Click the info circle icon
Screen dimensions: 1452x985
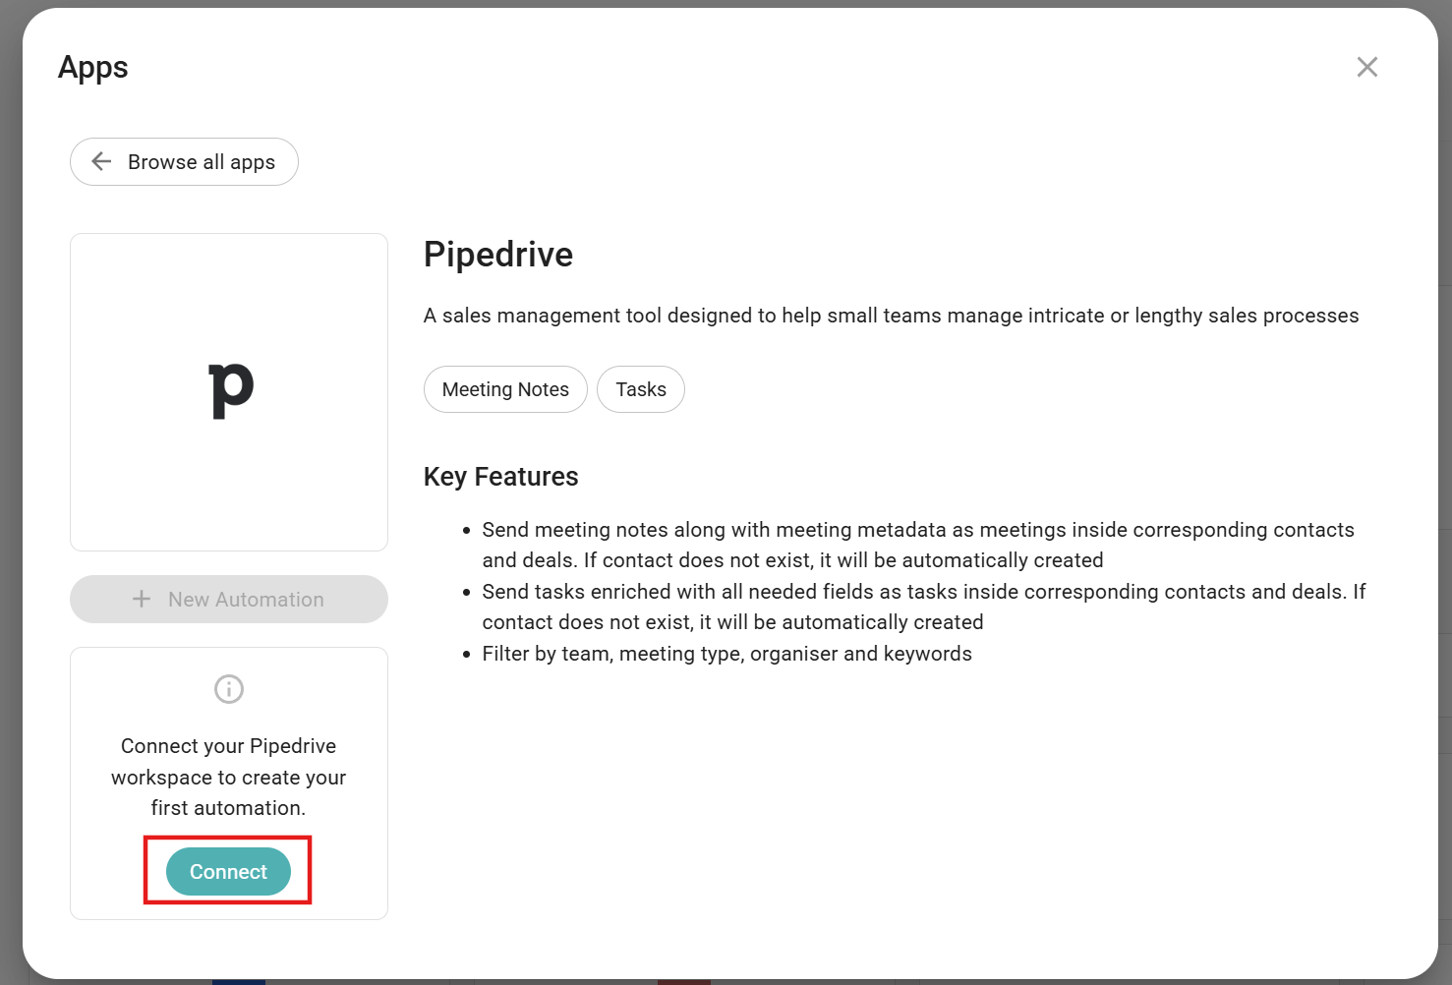pyautogui.click(x=229, y=689)
